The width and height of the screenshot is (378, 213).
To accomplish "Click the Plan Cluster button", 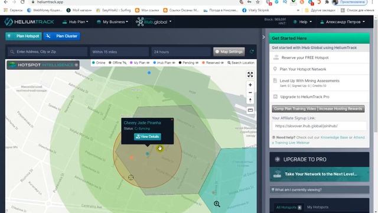I will (61, 36).
